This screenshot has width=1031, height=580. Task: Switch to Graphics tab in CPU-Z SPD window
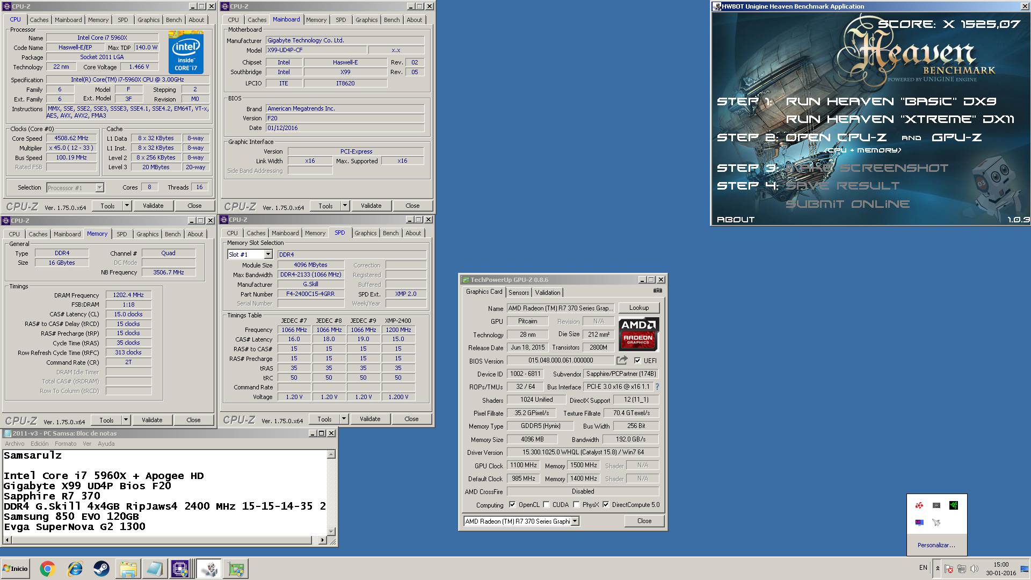coord(365,233)
